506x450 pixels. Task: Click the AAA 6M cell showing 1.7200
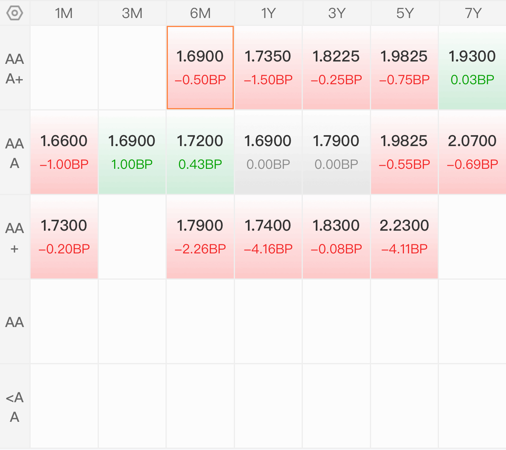click(x=200, y=152)
